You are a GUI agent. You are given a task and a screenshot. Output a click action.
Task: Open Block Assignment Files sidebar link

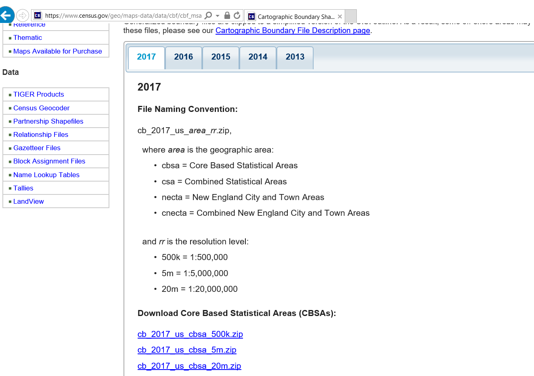point(49,161)
